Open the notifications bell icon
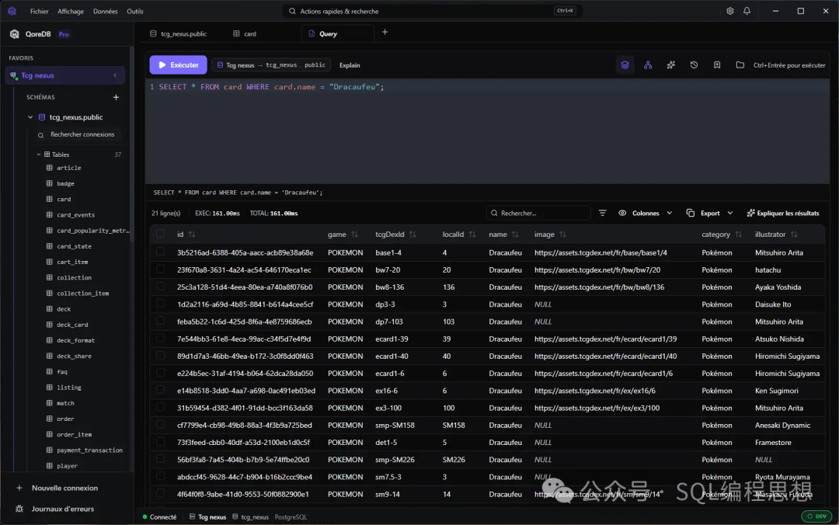Screen dimensions: 839x525 tap(747, 11)
